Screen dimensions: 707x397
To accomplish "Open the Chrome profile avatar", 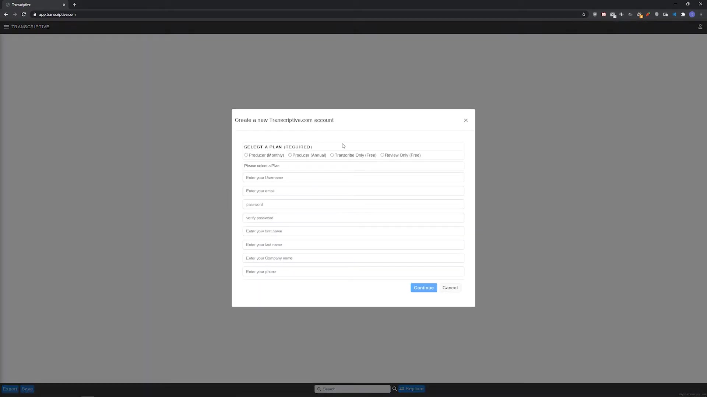I will pos(692,14).
